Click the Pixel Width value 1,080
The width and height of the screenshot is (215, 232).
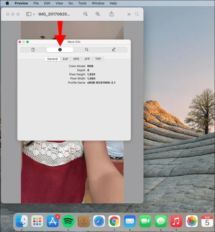(x=91, y=78)
